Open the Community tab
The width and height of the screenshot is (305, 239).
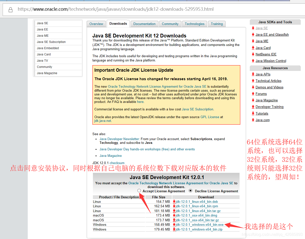(x=170, y=24)
